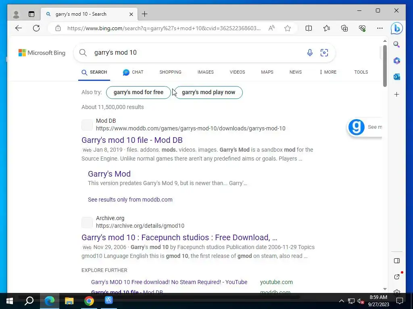Go back with the browser back arrow
This screenshot has height=309, width=413.
(x=19, y=28)
